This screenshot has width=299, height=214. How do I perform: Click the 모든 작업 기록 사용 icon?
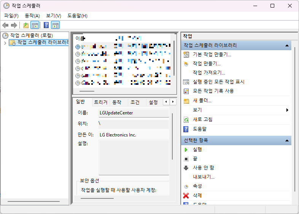(x=186, y=91)
